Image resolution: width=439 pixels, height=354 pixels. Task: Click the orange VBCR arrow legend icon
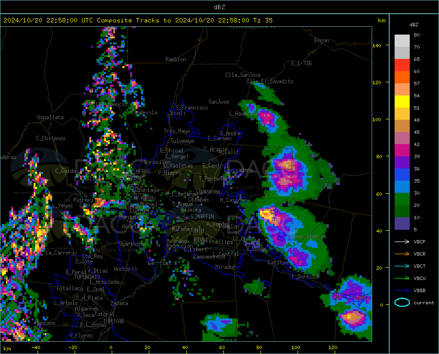(402, 254)
